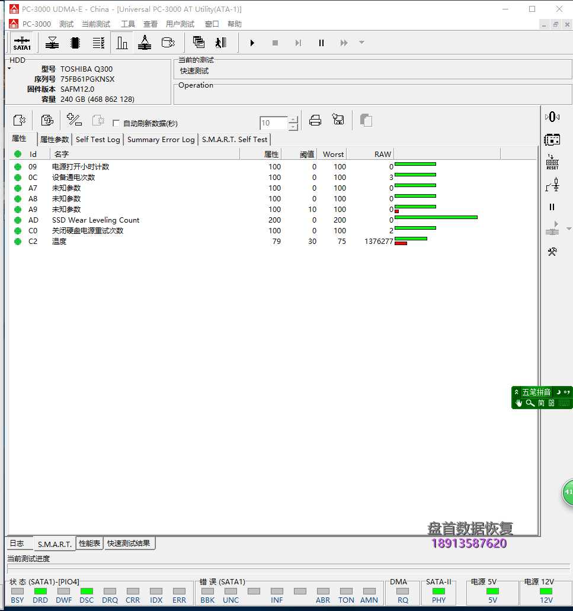Viewport: 573px width, 611px height.
Task: Click the exit door toolbar icon
Action: (x=221, y=43)
